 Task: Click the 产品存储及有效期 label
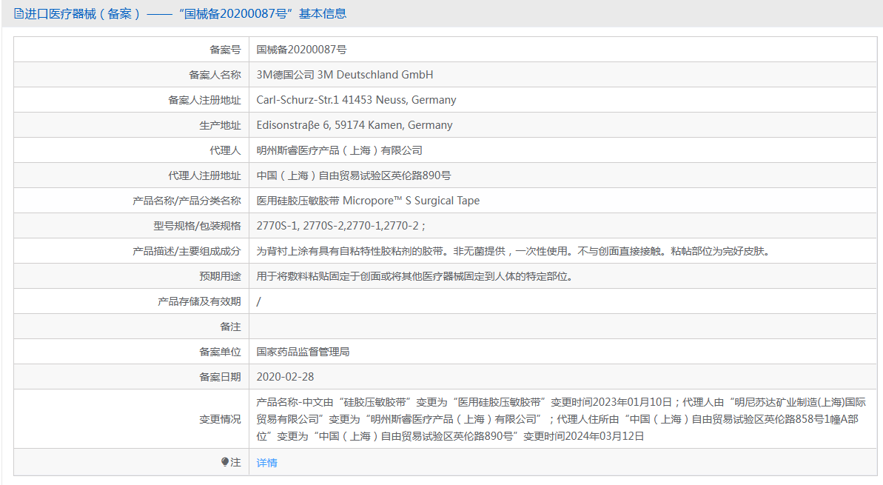tap(199, 301)
